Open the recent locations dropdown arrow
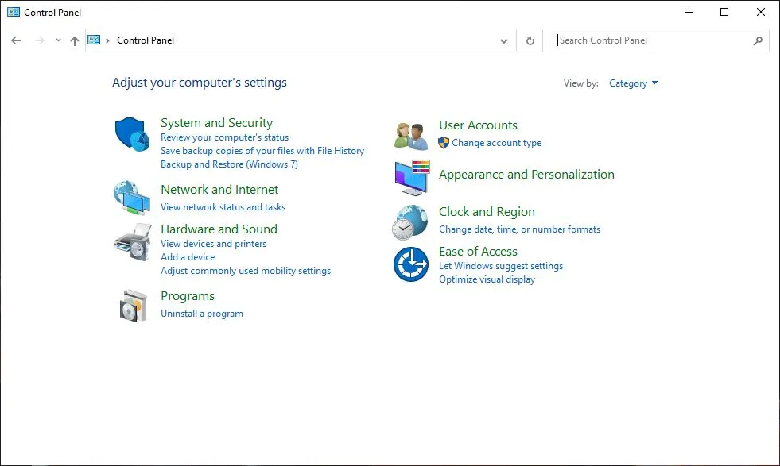Image resolution: width=780 pixels, height=466 pixels. [58, 40]
